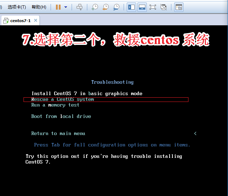The height and width of the screenshot is (196, 228).
Task: Take a snapshot of the virtual machine
Action: pos(95,7)
